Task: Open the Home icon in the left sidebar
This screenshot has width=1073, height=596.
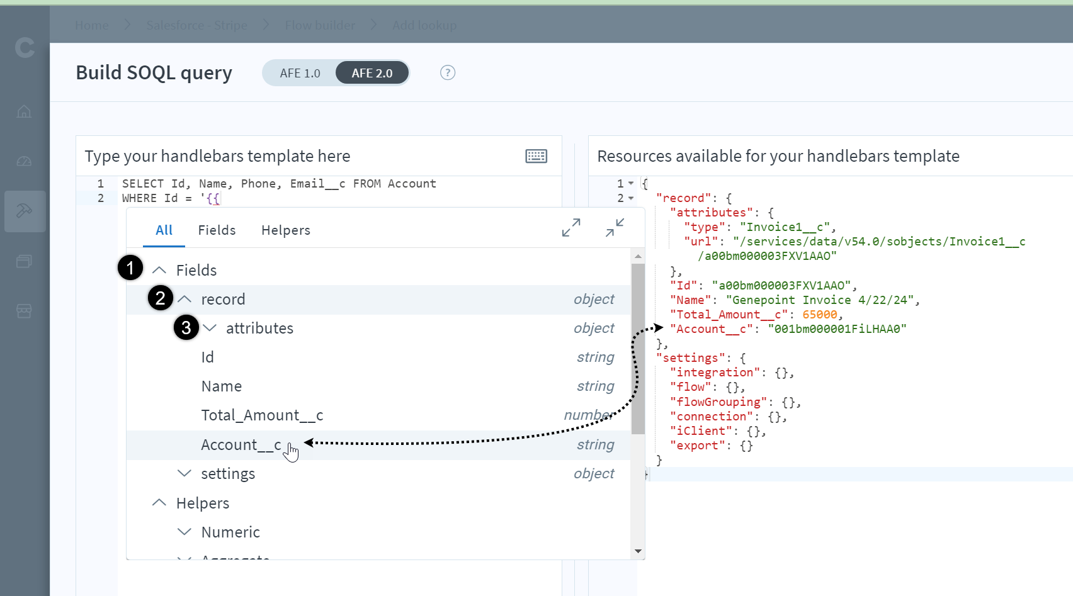Action: [24, 111]
